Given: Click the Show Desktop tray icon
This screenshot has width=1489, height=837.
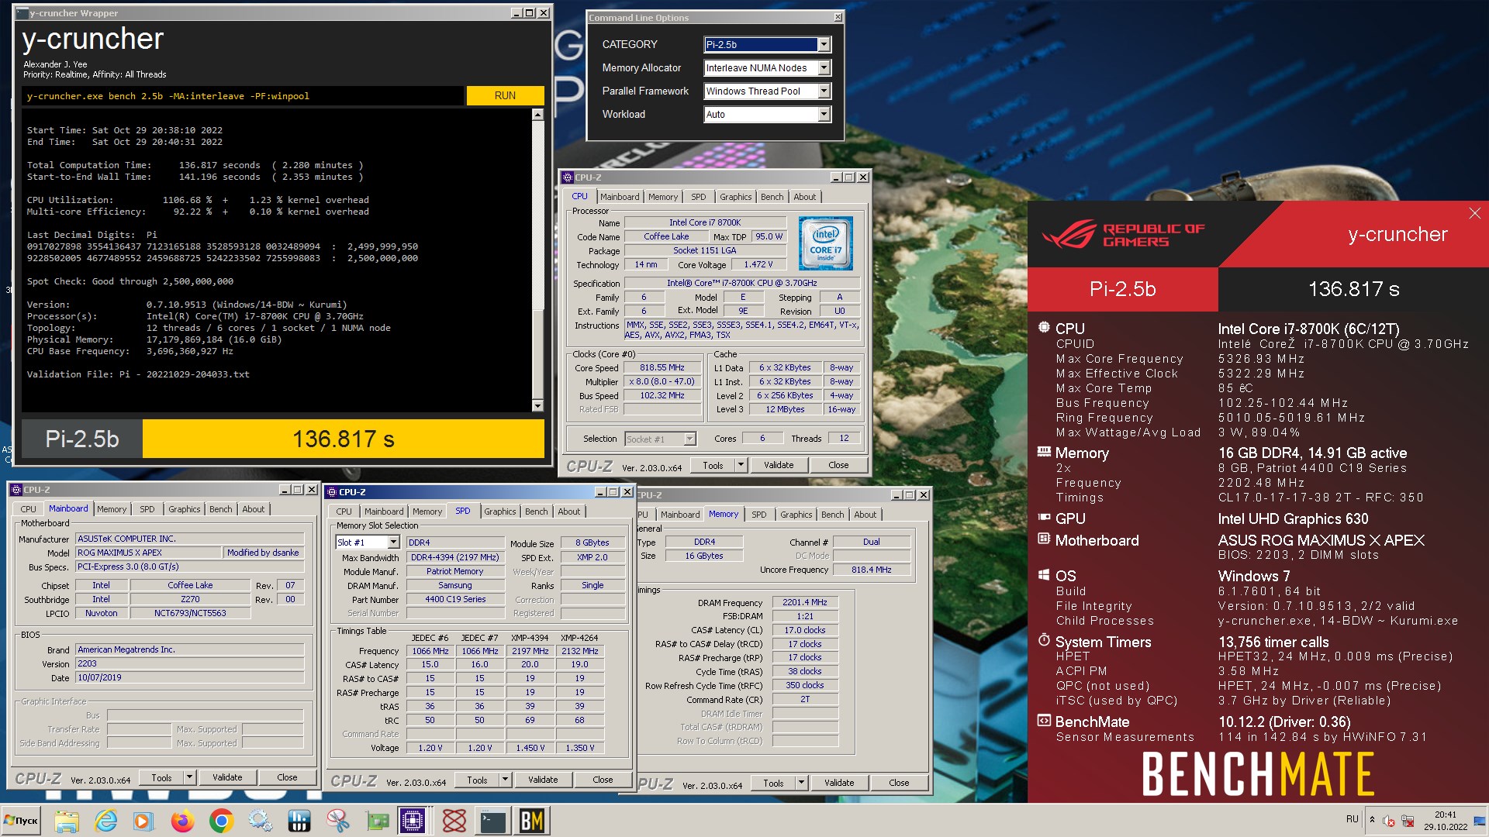Looking at the screenshot, I should 1480,821.
